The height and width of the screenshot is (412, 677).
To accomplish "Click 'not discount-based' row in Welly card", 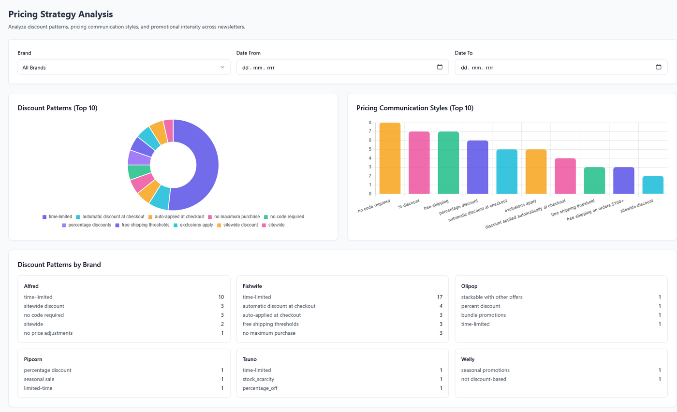I will [x=561, y=379].
